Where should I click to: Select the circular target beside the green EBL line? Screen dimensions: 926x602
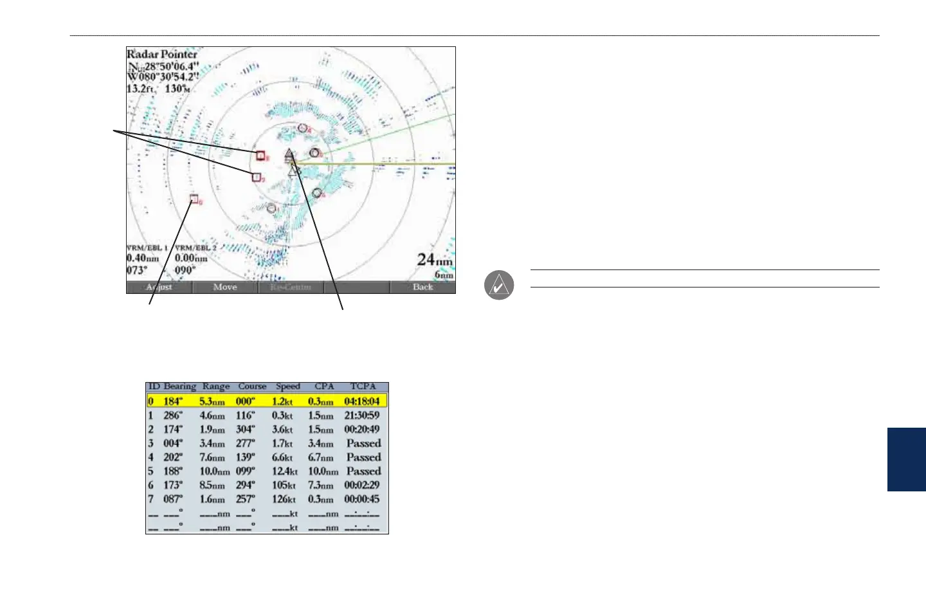click(314, 152)
